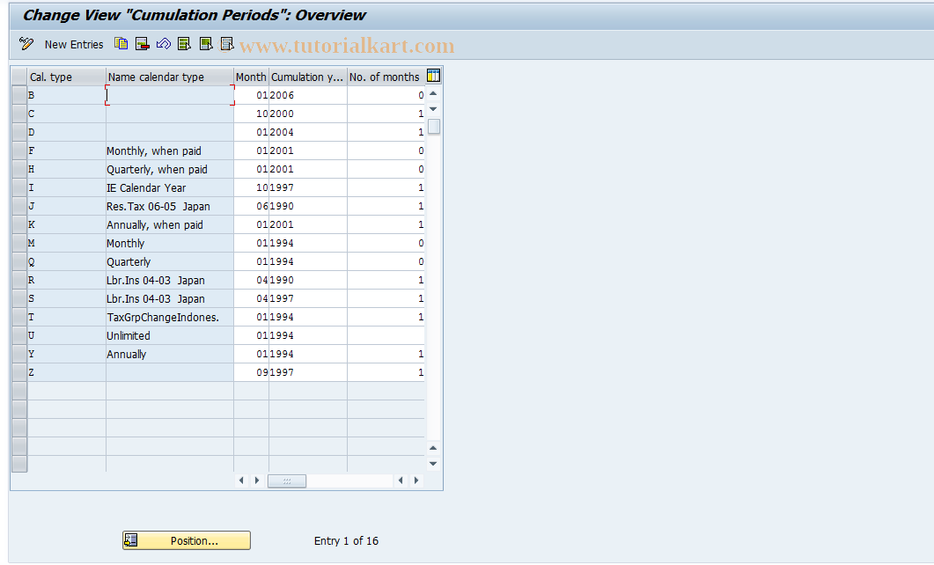Screen dimensions: 934x565
Task: Select the row selector for Cal. type C
Action: [19, 114]
